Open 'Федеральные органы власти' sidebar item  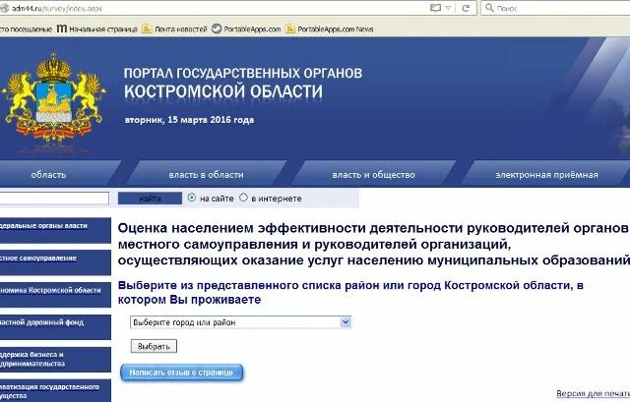[x=55, y=230]
